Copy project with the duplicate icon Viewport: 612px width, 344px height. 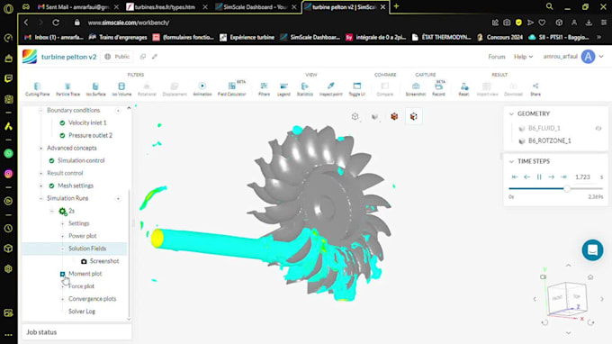pyautogui.click(x=143, y=57)
